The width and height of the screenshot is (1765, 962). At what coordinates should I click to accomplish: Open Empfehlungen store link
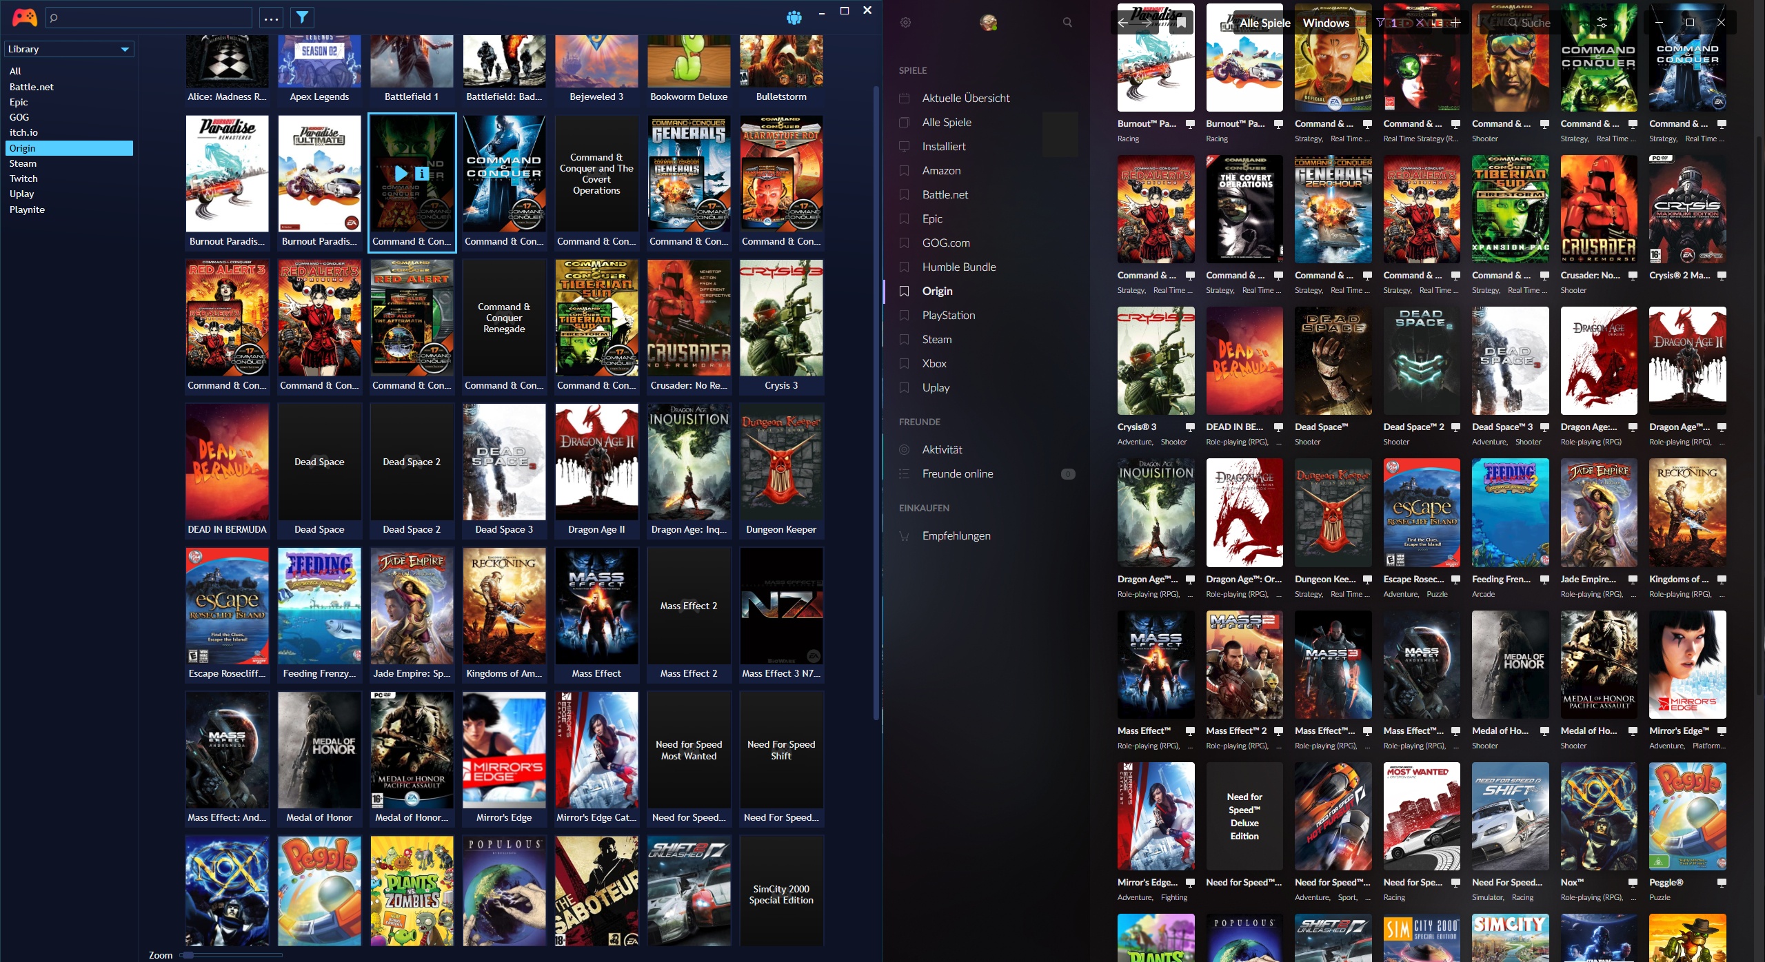(x=956, y=535)
